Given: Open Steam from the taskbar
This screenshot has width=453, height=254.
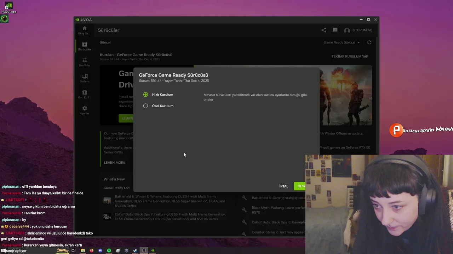Looking at the screenshot, I should click(x=135, y=250).
